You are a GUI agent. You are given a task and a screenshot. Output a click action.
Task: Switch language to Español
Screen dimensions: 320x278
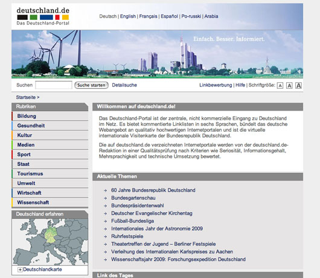coord(169,16)
